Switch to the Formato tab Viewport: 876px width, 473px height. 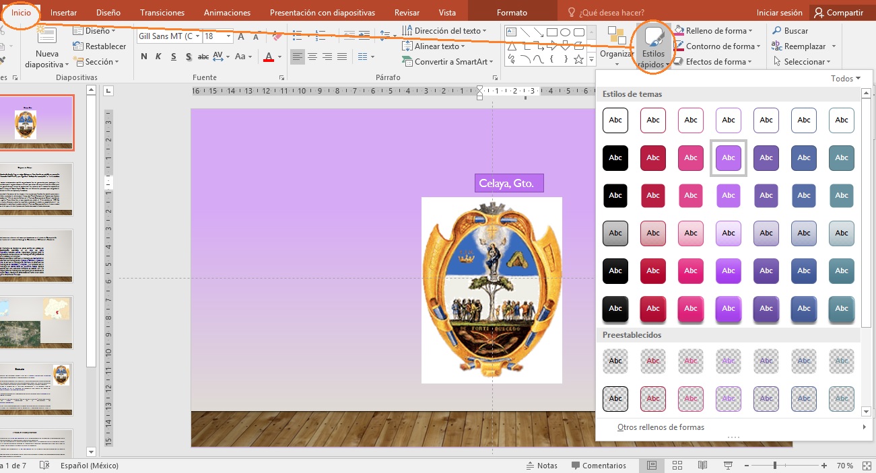point(512,13)
